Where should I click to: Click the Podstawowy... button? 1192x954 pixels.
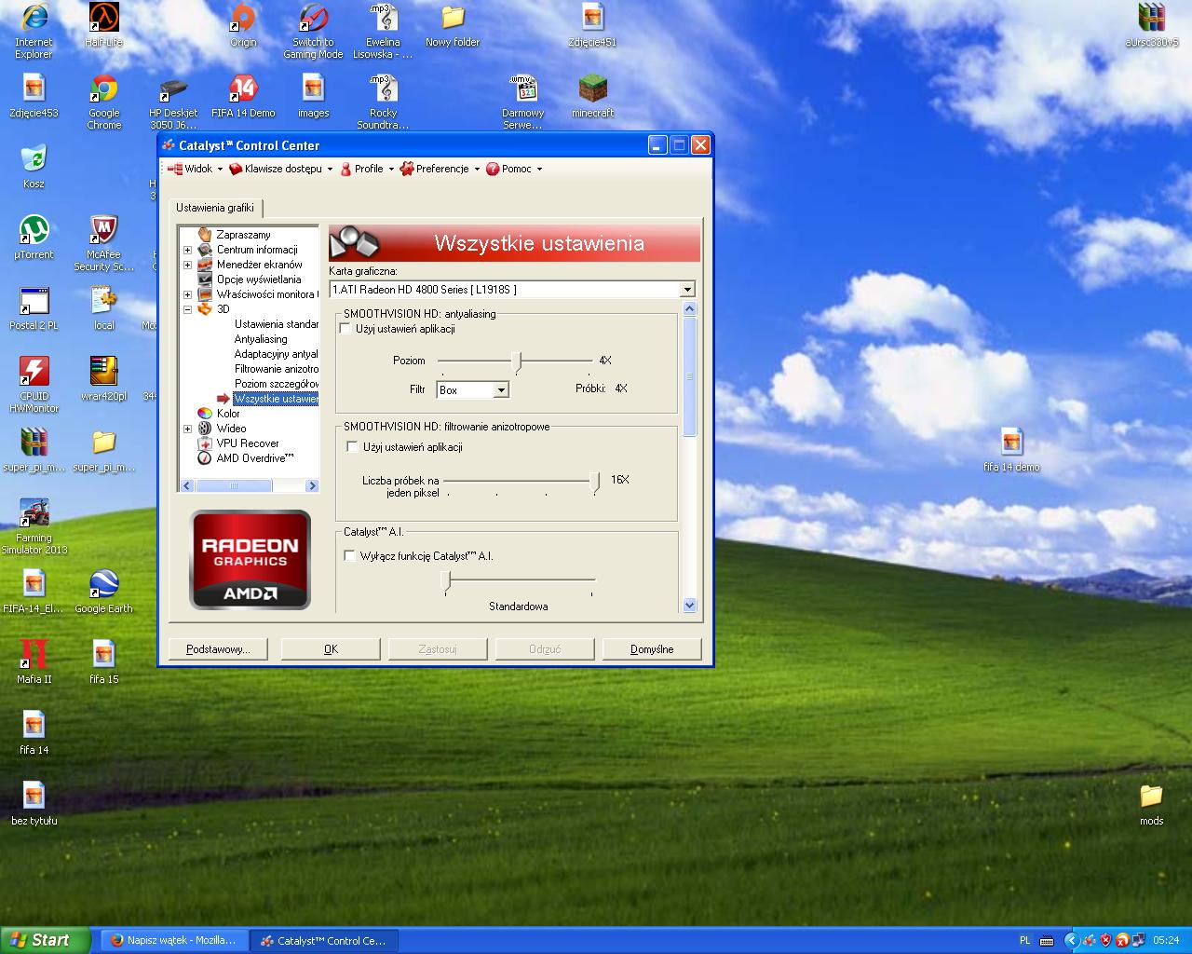[218, 649]
